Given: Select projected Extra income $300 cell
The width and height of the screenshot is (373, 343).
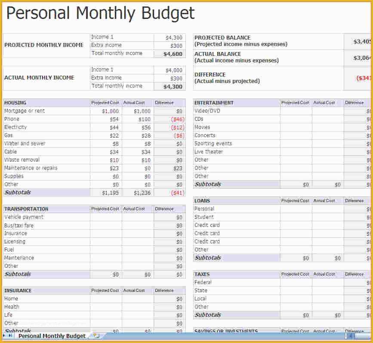Looking at the screenshot, I should pyautogui.click(x=170, y=46).
